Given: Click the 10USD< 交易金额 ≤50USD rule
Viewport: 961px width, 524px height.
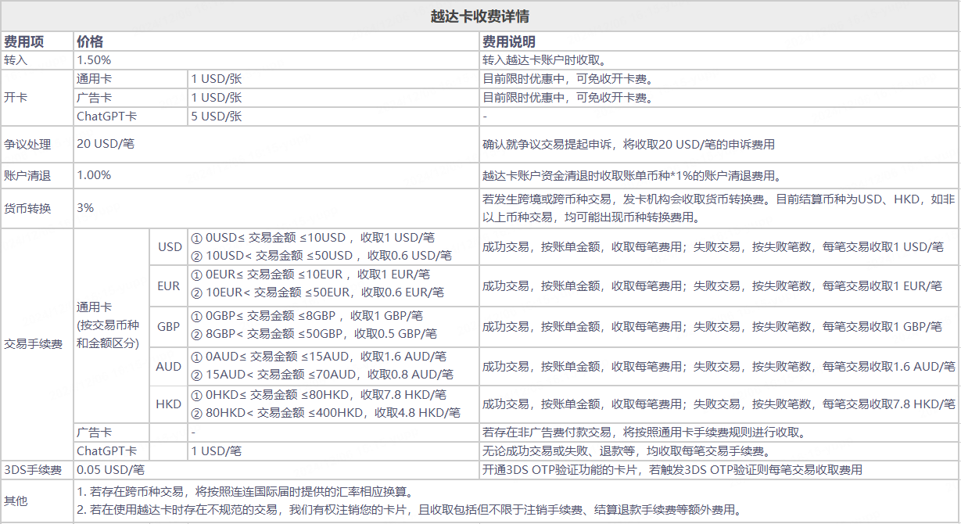Looking at the screenshot, I should [x=321, y=256].
